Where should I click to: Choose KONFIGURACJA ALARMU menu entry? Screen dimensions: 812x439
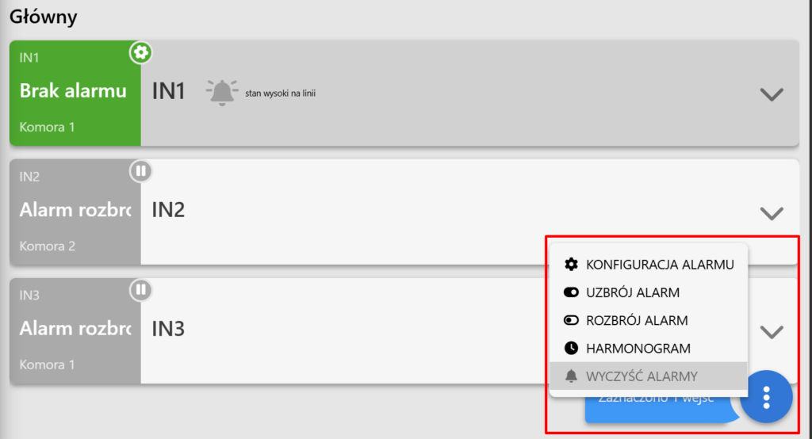pyautogui.click(x=649, y=265)
